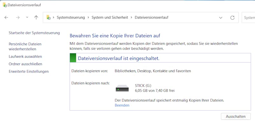Open Startseite der Systemsteuerung
The width and height of the screenshot is (255, 121).
[x=34, y=33]
